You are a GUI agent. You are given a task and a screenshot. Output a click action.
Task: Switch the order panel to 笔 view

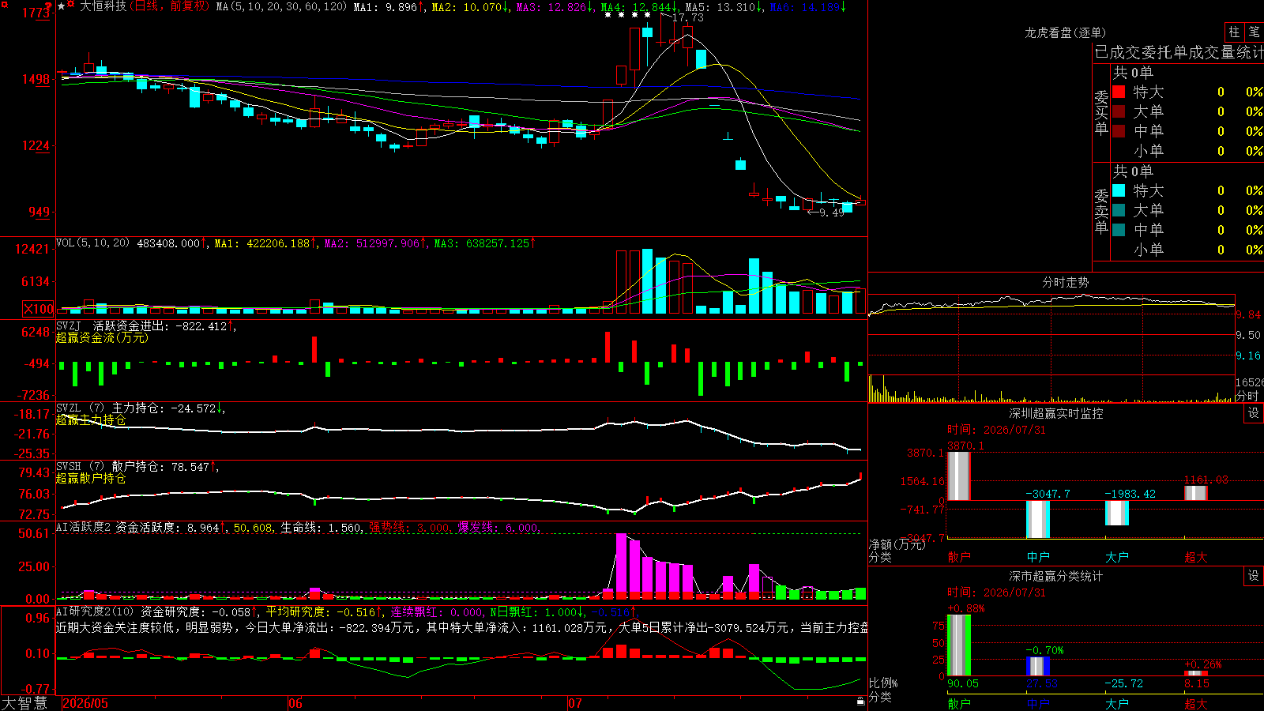(1254, 32)
